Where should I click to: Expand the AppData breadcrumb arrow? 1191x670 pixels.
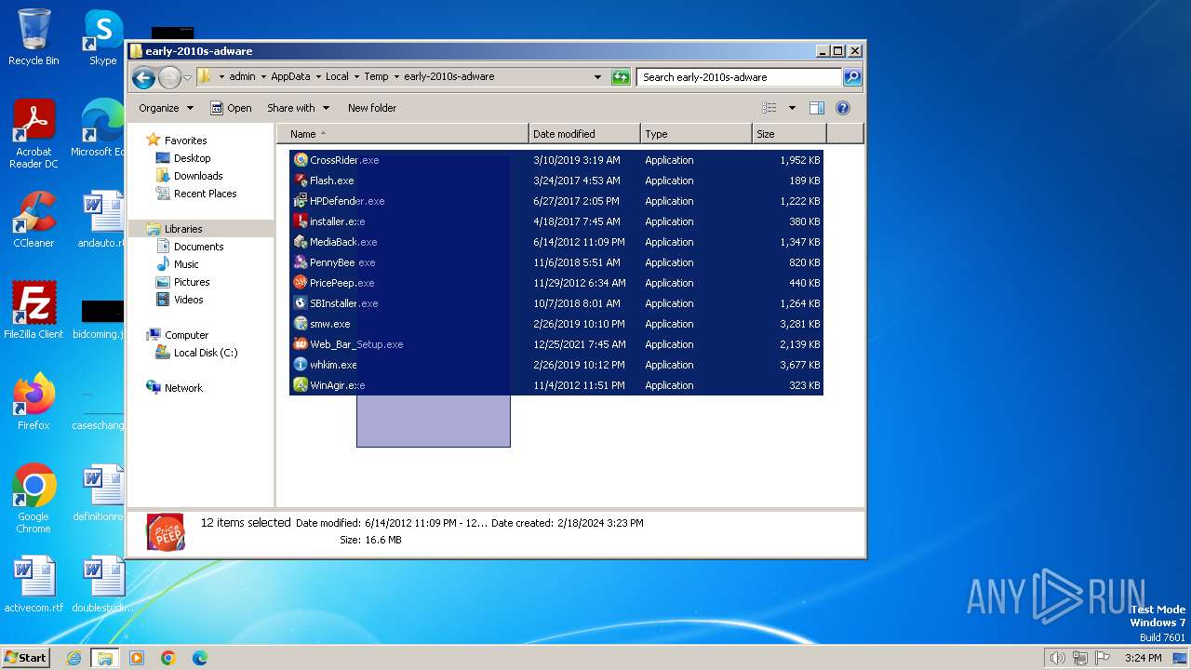click(x=317, y=77)
